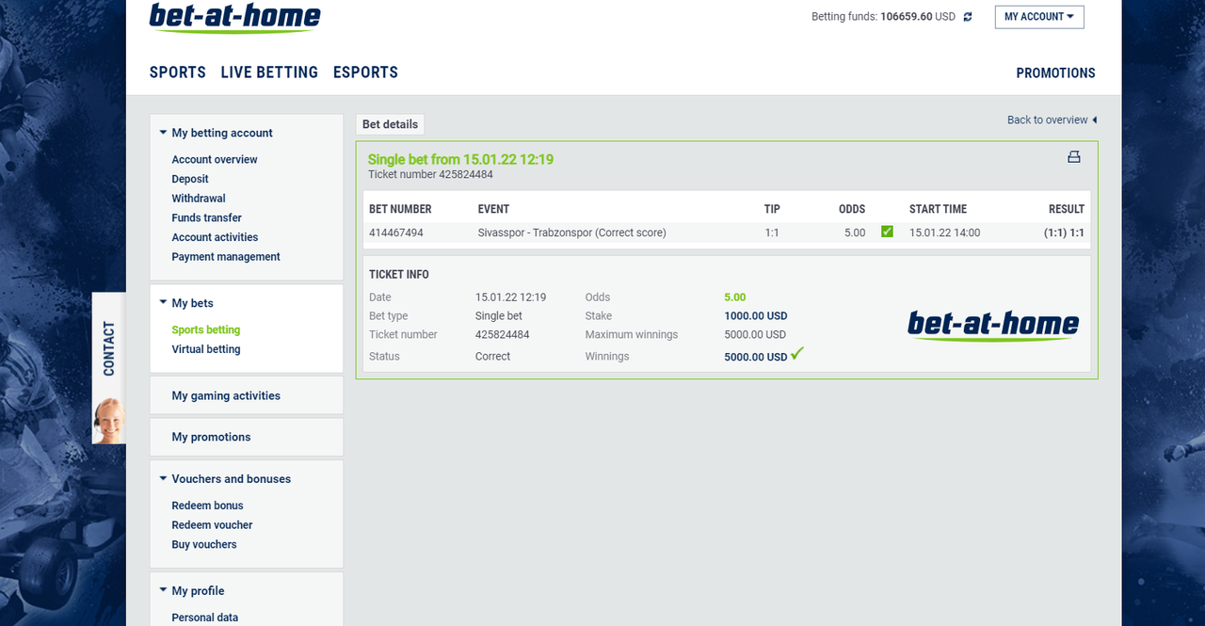Click the start time 15.01.22 14:00

click(944, 233)
